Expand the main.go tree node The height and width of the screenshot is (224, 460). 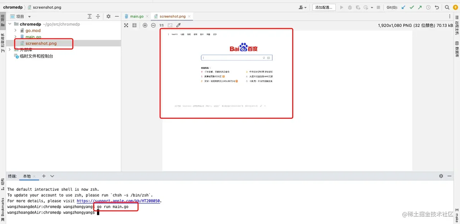[15, 37]
